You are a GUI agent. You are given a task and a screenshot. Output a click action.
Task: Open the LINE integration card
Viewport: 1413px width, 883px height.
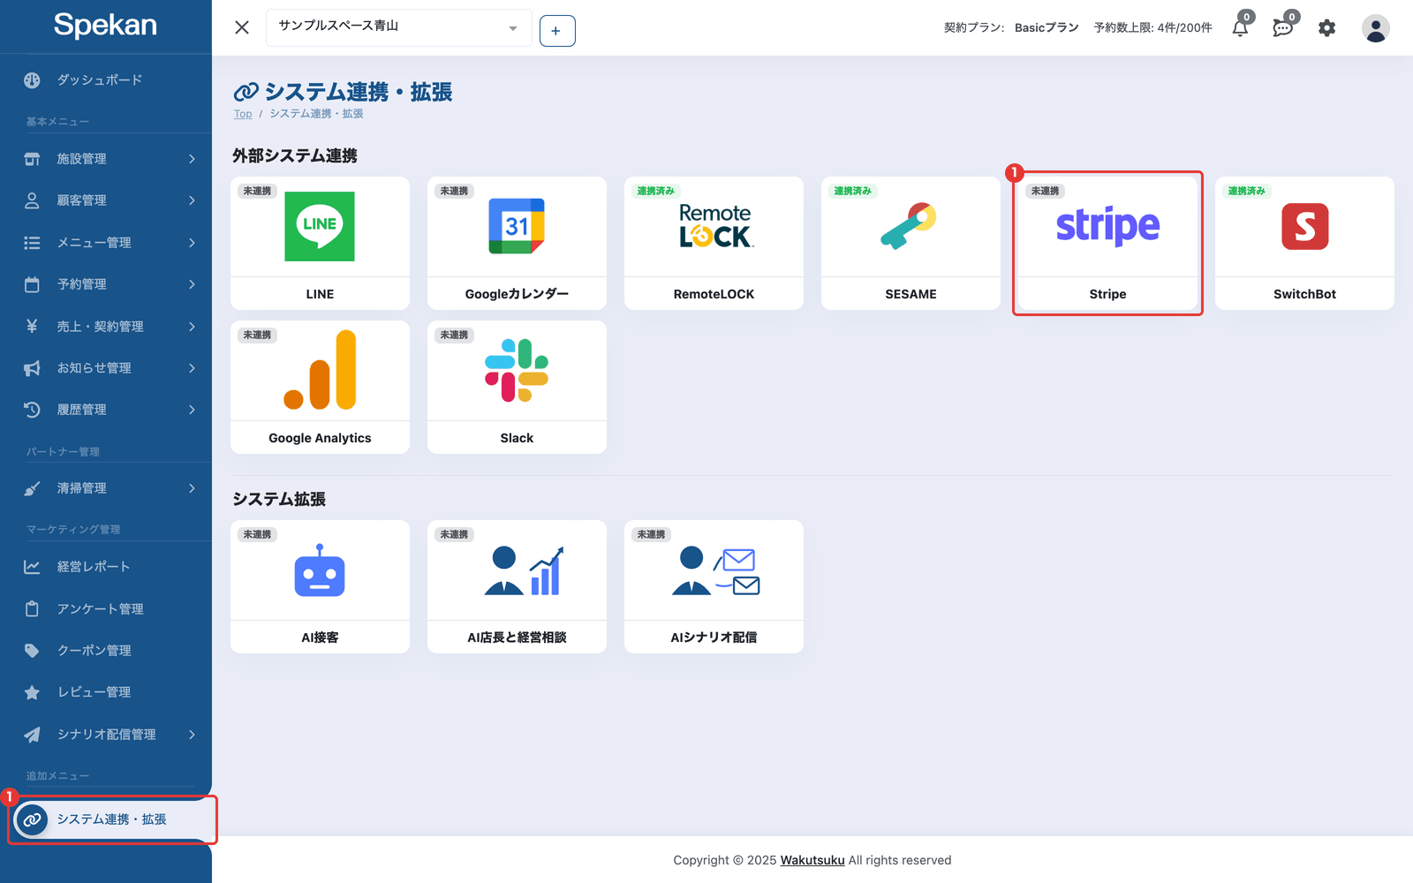coord(320,243)
